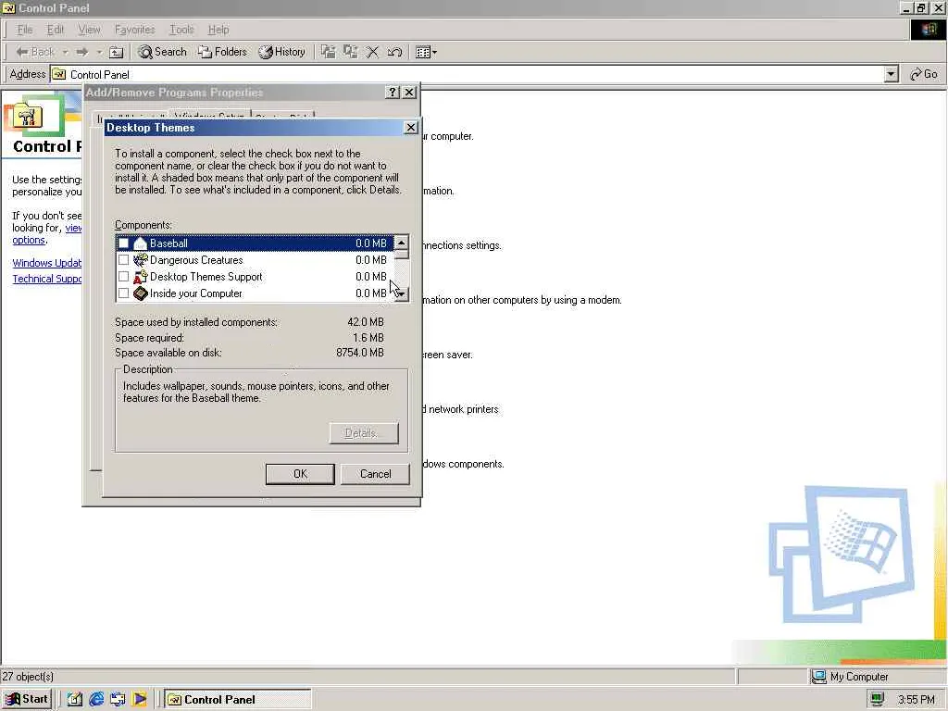Click the components list scroll up arrow
Viewport: 948px width, 711px height.
point(401,243)
